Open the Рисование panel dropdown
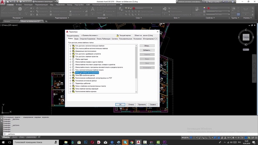 (x=17, y=18)
